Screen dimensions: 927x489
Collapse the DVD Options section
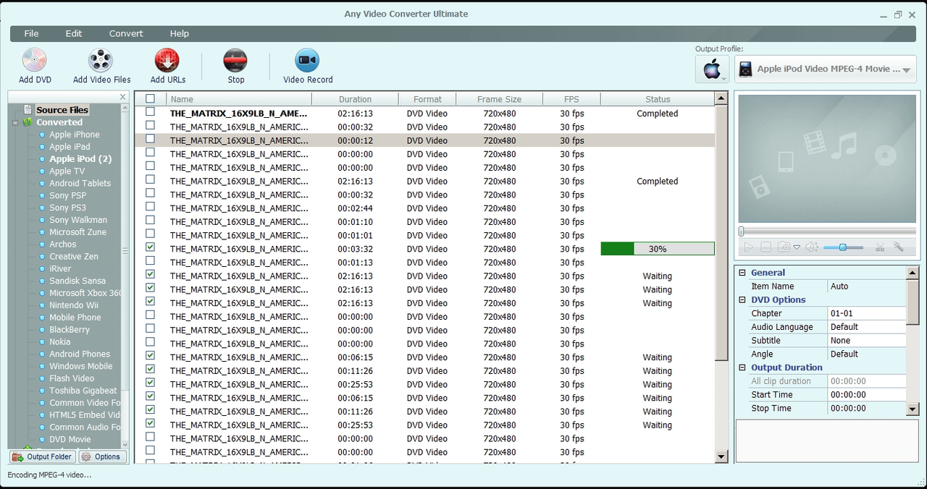pos(742,299)
